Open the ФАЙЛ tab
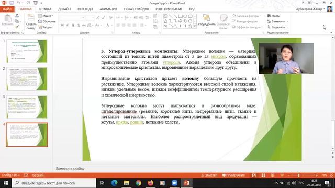335x188 pixels. point(7,9)
